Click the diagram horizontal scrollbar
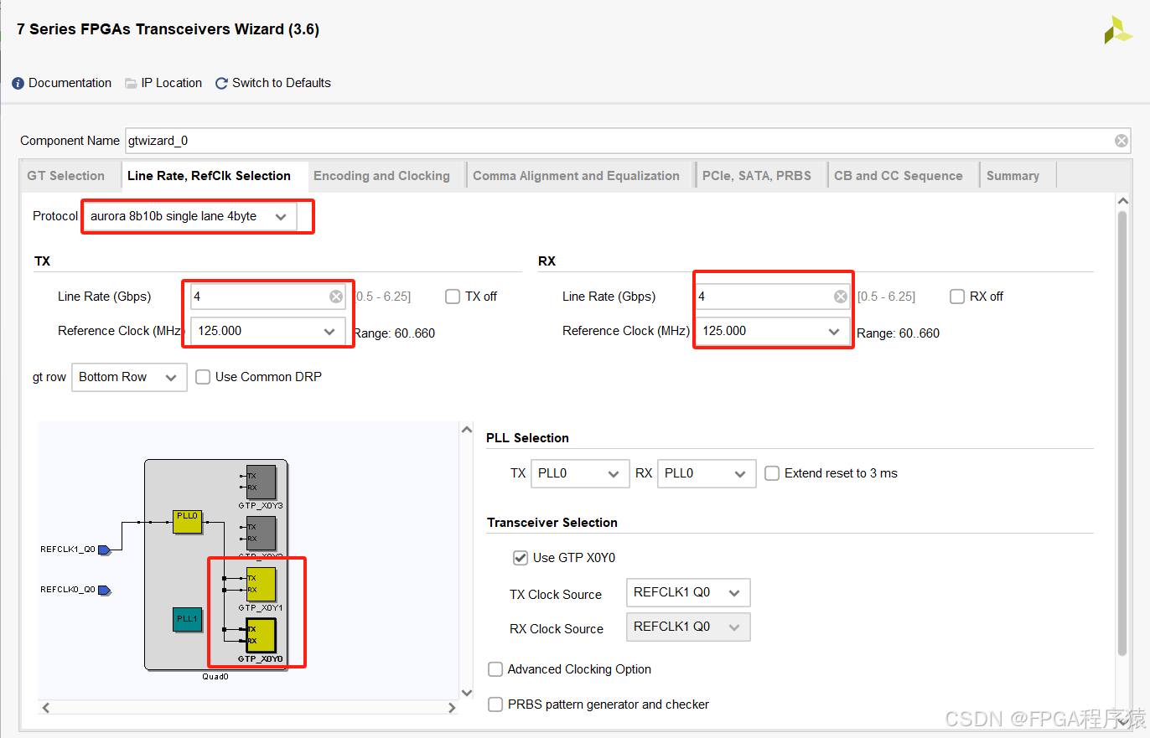The width and height of the screenshot is (1150, 738). [248, 708]
